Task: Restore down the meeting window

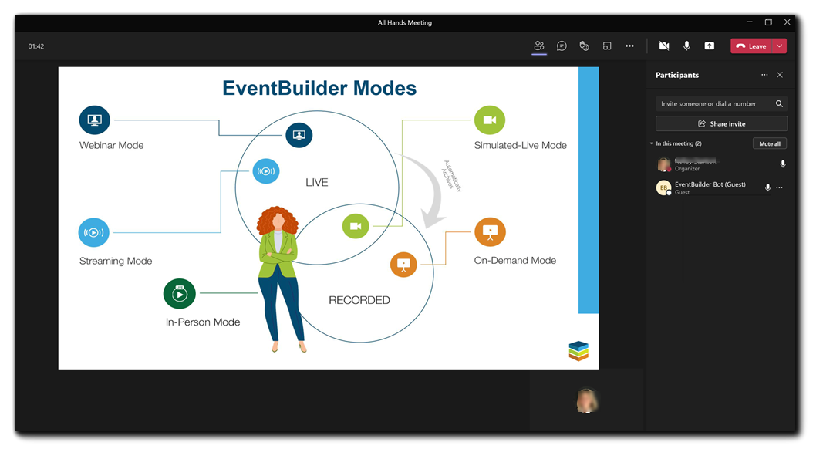Action: (768, 22)
